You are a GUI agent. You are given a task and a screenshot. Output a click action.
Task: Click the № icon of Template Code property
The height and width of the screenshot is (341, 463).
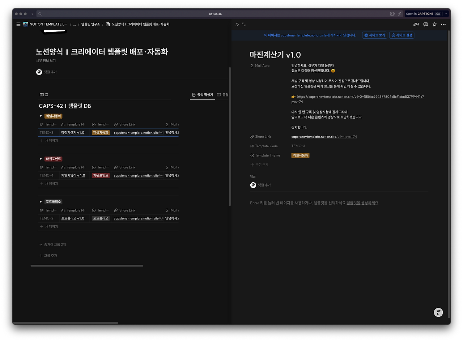click(251, 146)
